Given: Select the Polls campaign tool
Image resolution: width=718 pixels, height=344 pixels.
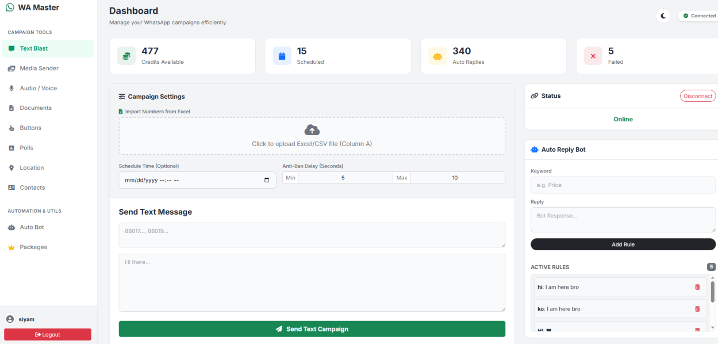Looking at the screenshot, I should click(x=25, y=147).
